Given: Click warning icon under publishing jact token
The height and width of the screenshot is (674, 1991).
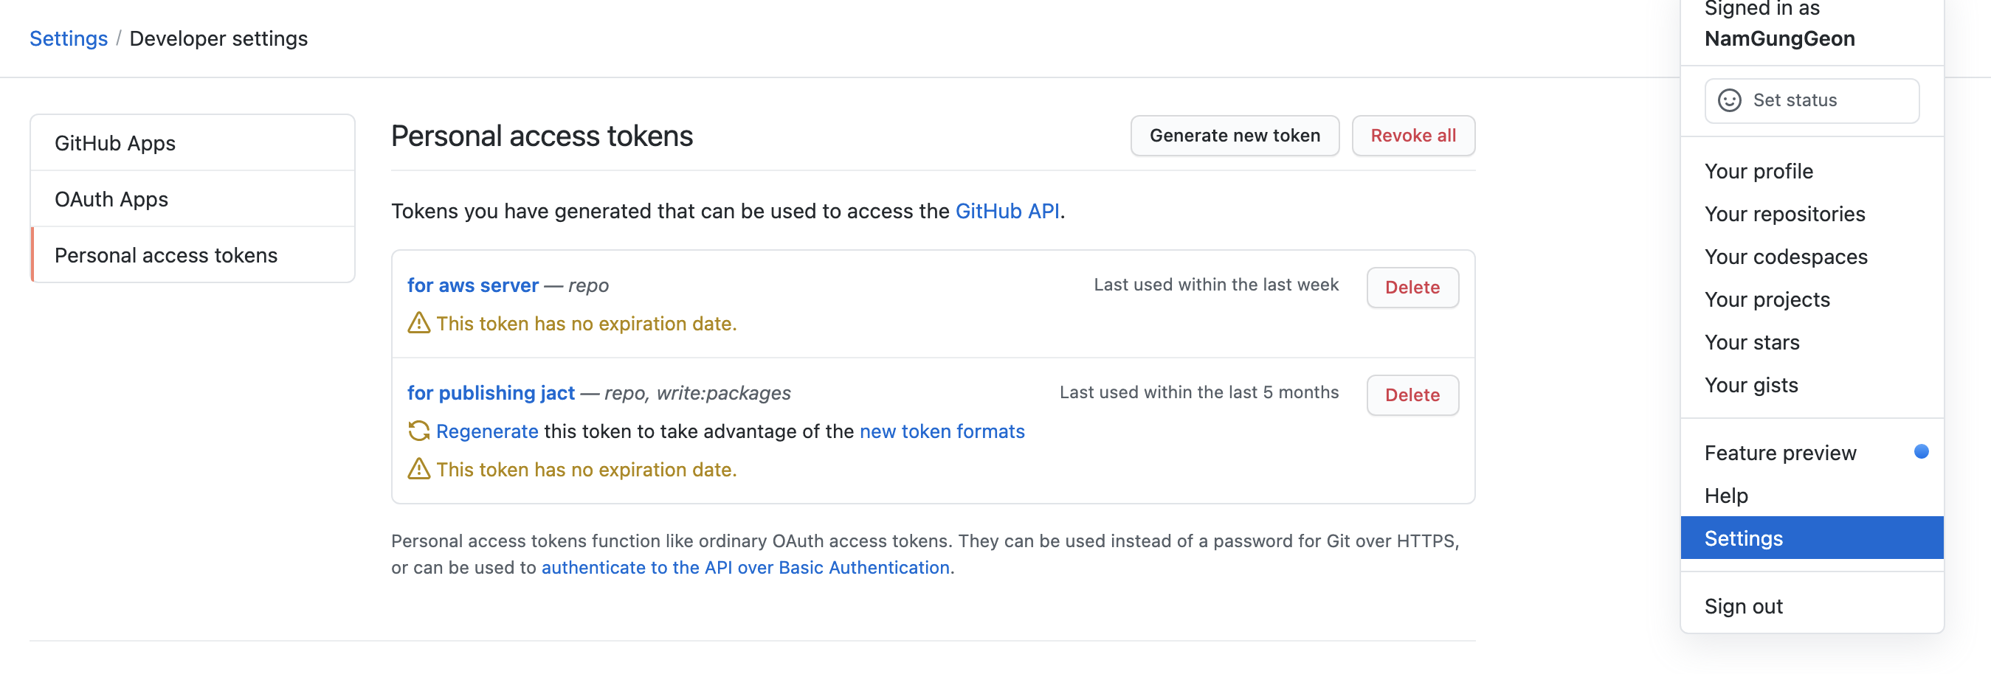Looking at the screenshot, I should 418,469.
